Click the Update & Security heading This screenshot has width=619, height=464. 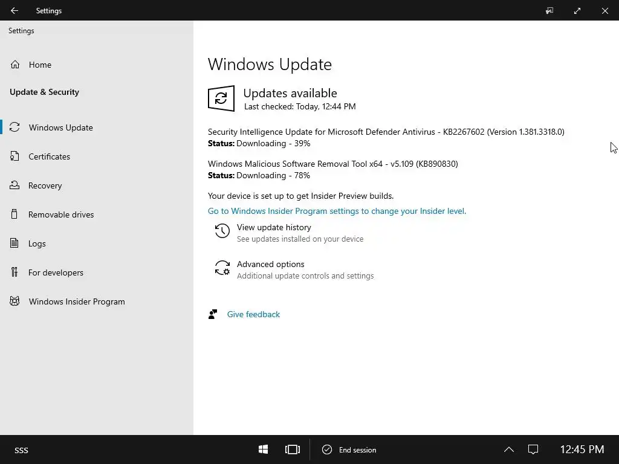(x=44, y=92)
